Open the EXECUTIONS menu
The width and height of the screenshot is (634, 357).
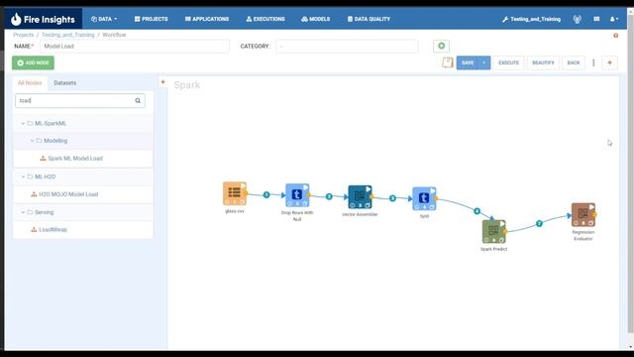click(265, 19)
